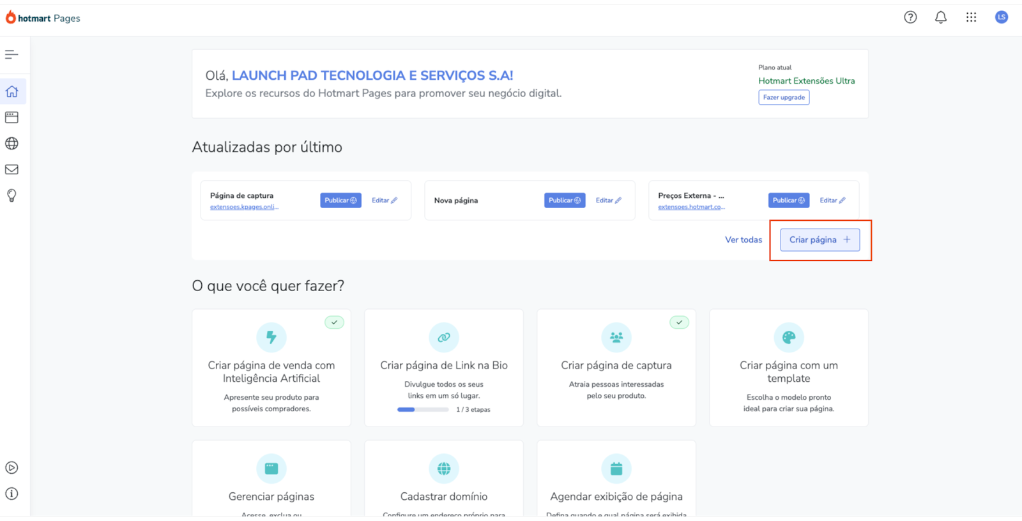Open the play tutorial sidebar icon

click(11, 467)
